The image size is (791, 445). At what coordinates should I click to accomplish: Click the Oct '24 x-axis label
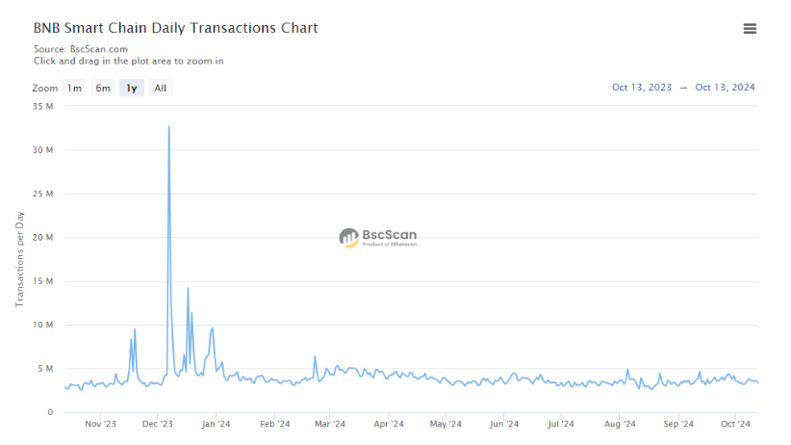click(735, 424)
